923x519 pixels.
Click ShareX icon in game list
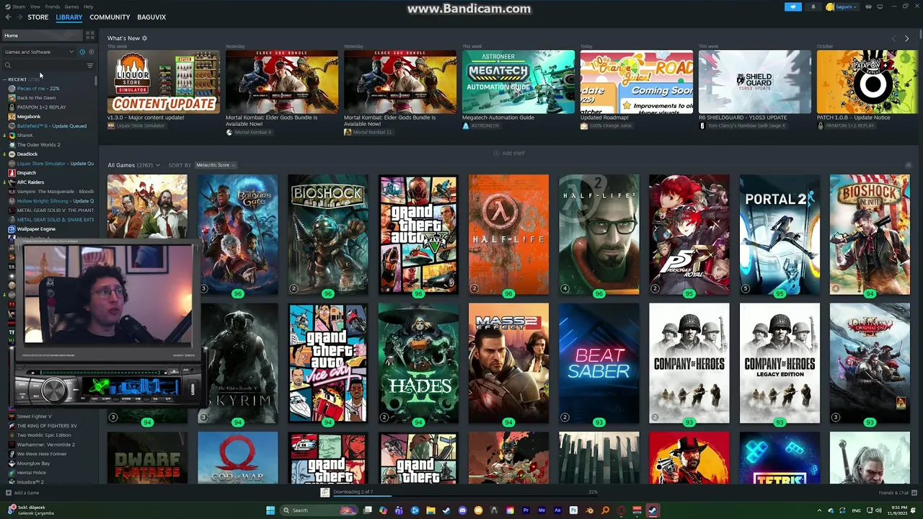point(12,136)
